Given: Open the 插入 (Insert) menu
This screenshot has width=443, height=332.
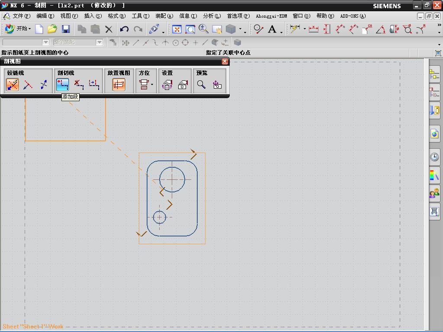Looking at the screenshot, I should pyautogui.click(x=93, y=16).
